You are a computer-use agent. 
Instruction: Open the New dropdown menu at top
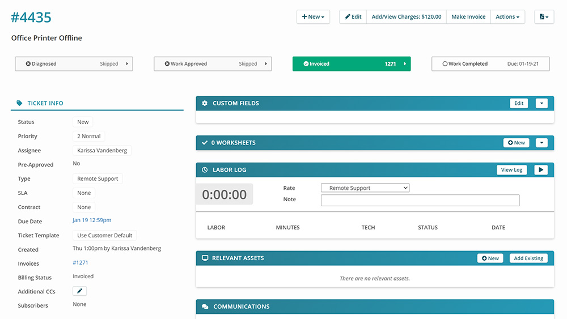tap(313, 17)
